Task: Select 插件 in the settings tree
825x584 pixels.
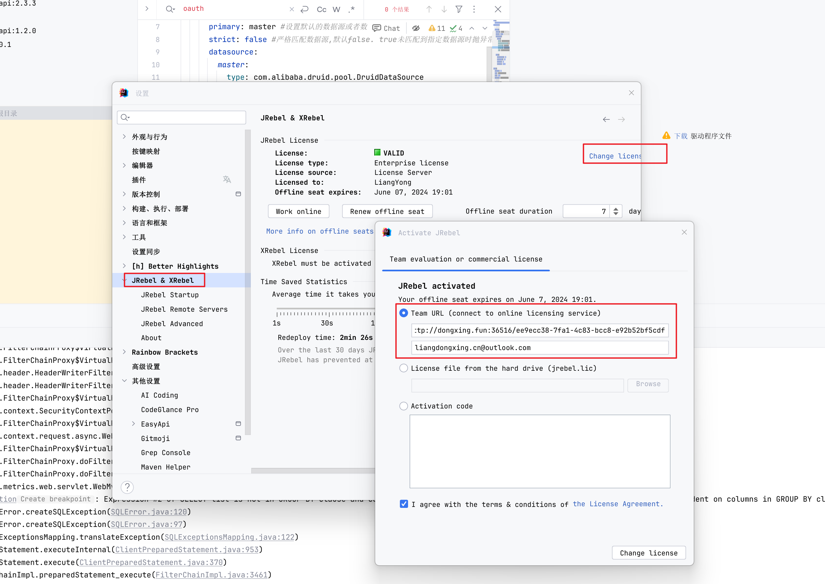Action: (x=139, y=180)
